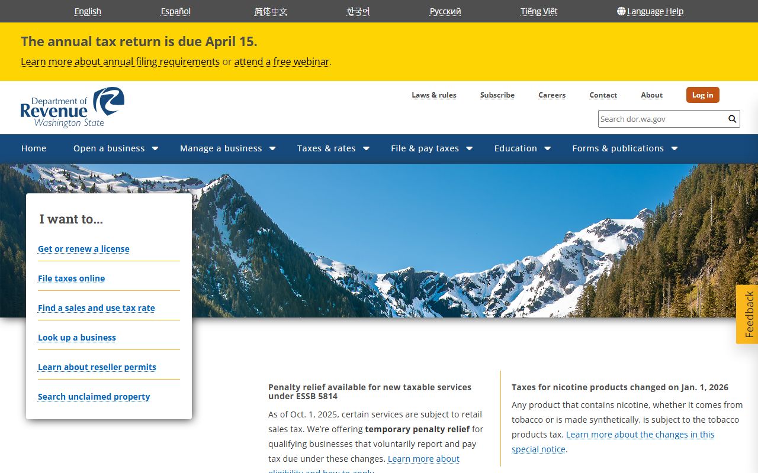The image size is (758, 473).
Task: Open the Manage a business menu
Action: point(221,148)
